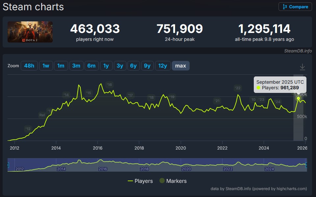The height and width of the screenshot is (197, 316).
Task: Toggle the Players series in legend
Action: coord(140,181)
